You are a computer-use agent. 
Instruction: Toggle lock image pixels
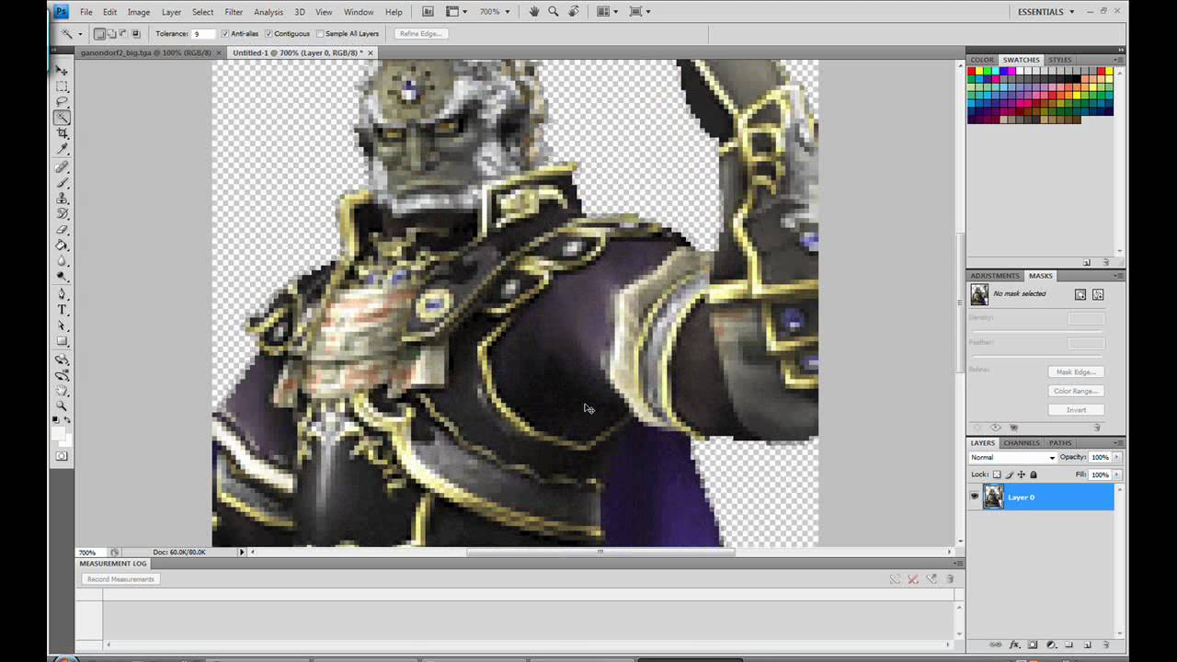(1010, 475)
